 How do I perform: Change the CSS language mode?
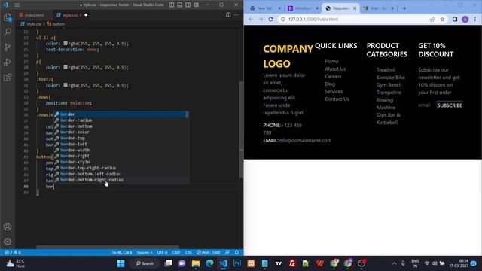coord(188,252)
